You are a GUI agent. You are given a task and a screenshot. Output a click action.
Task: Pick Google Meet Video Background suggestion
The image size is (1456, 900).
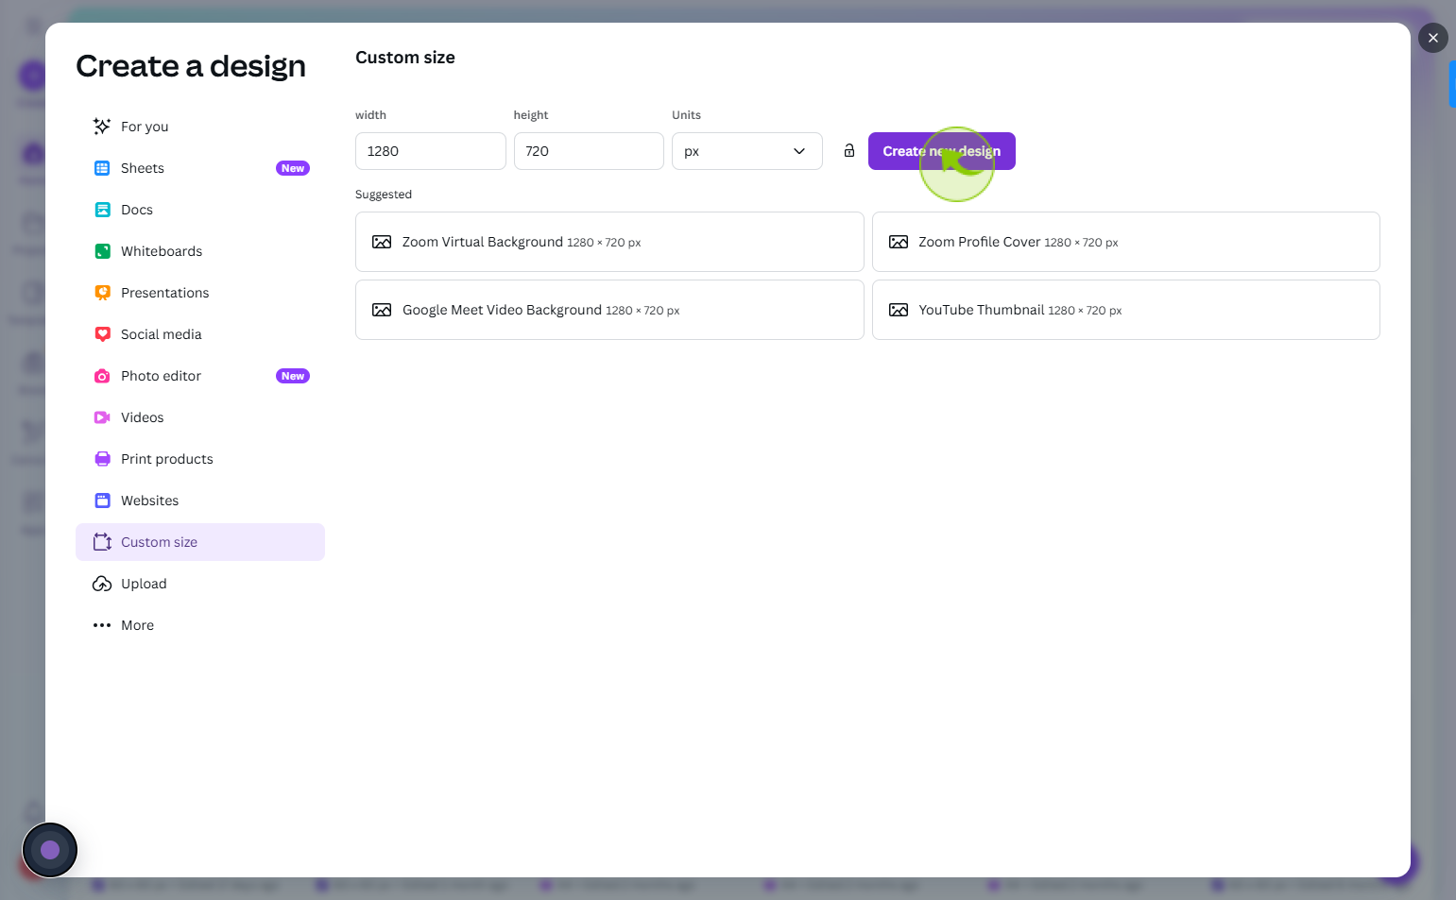coord(609,310)
